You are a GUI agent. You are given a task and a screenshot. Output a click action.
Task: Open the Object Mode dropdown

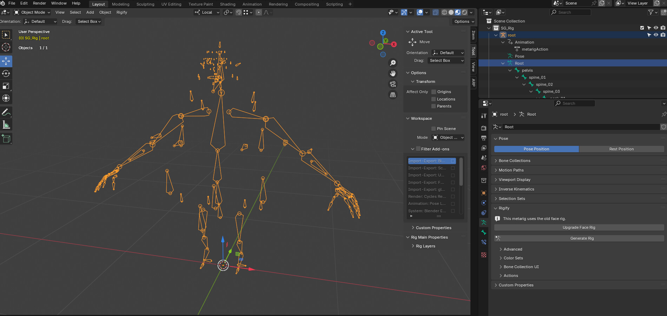32,12
